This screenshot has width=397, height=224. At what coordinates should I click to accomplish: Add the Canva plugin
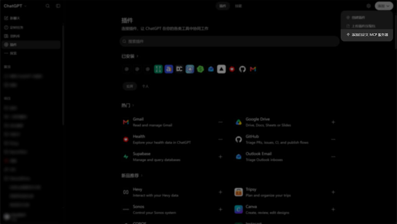333,209
